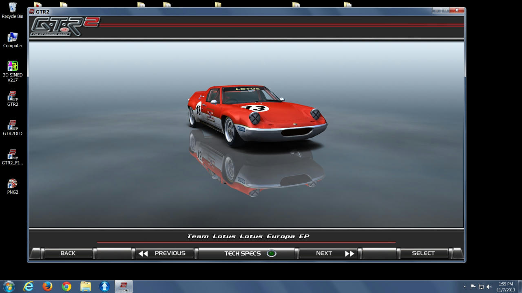
Task: Select the GTR2_FI... desktop shortcut
Action: 13,157
